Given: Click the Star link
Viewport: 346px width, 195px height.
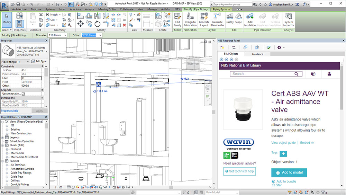Looking at the screenshot, I should pos(277,185).
